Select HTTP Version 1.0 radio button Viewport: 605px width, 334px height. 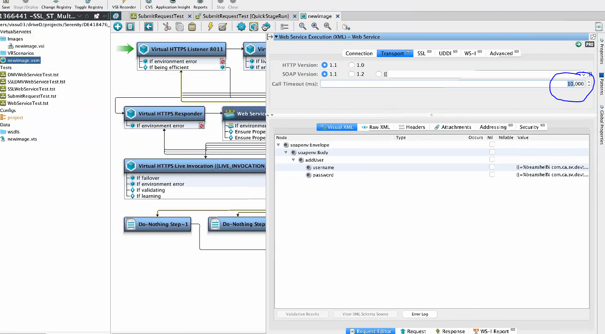tap(351, 65)
